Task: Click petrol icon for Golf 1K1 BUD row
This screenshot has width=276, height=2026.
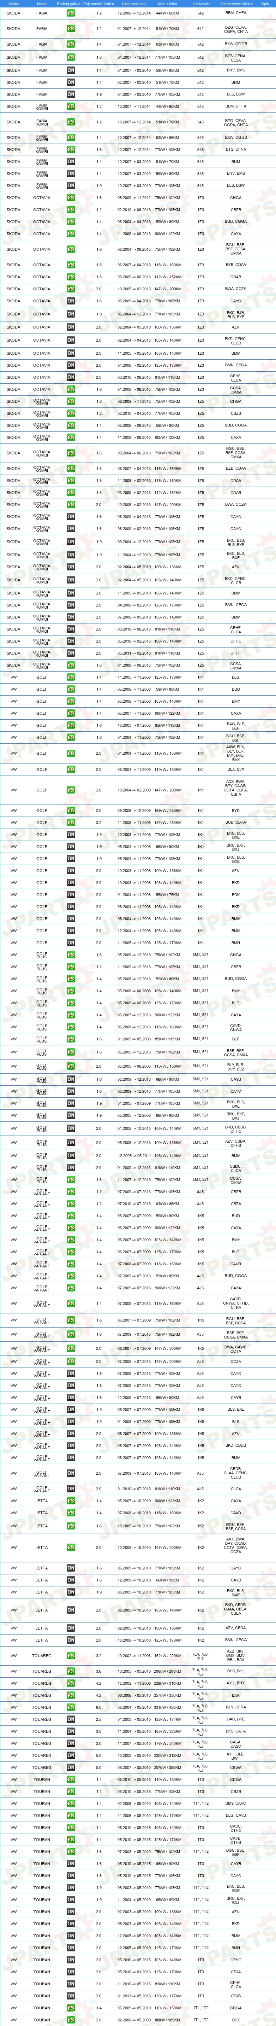Action: pyautogui.click(x=71, y=689)
